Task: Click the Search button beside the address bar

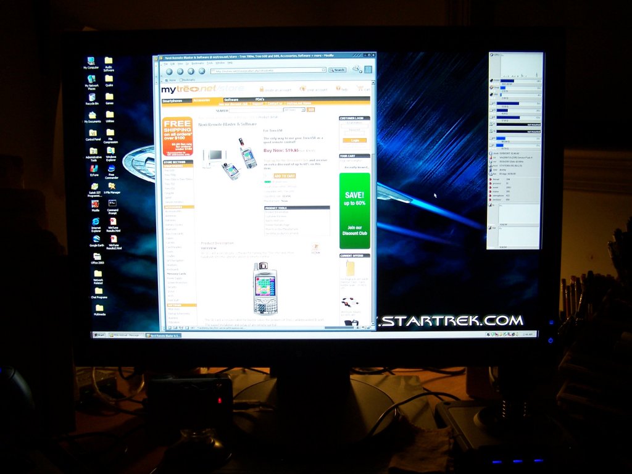Action: [x=338, y=70]
